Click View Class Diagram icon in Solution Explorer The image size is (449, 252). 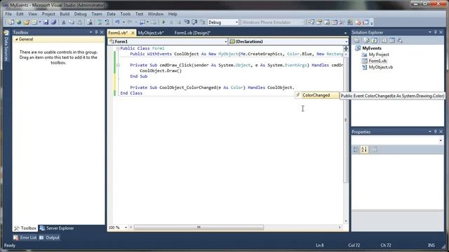(400, 41)
